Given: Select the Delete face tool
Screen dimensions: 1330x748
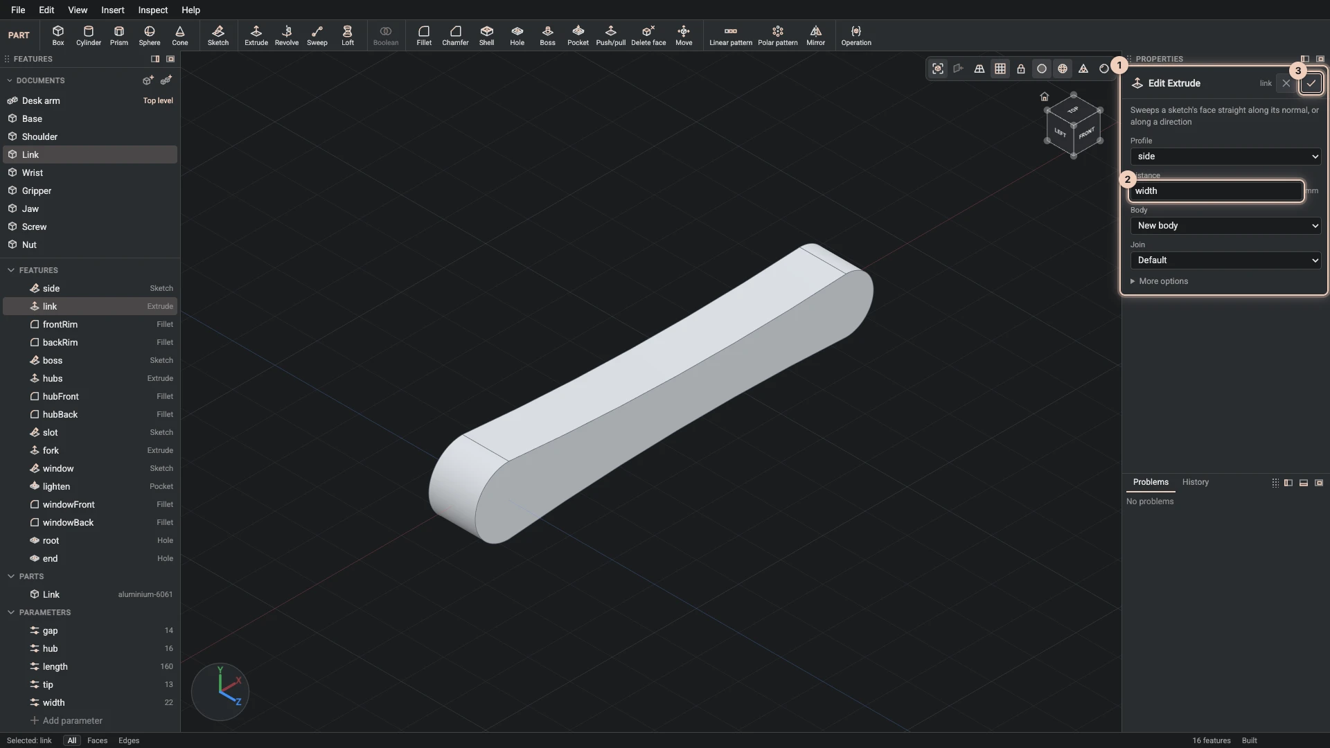Looking at the screenshot, I should (648, 35).
